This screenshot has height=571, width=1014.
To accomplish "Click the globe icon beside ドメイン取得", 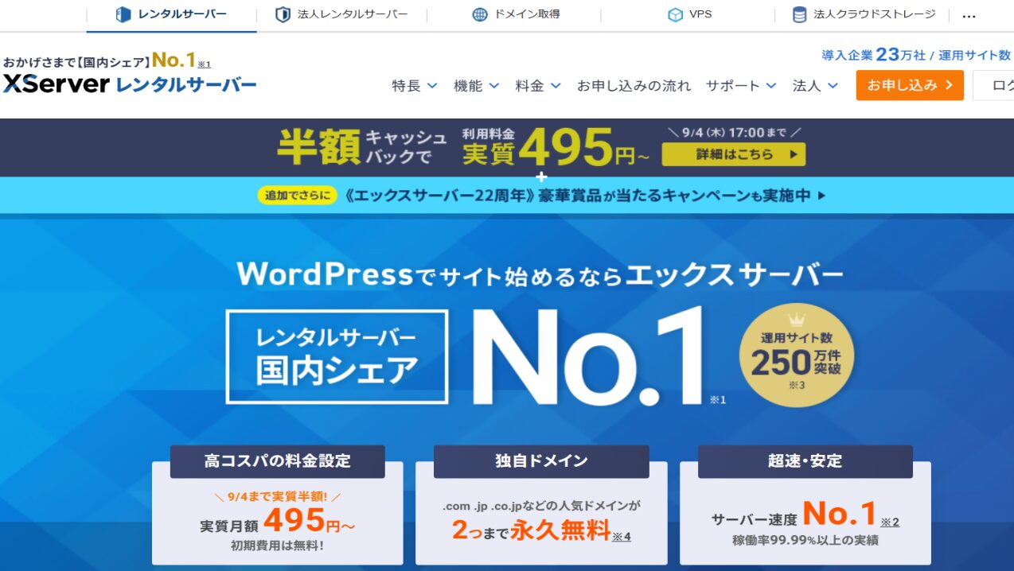I will pos(480,14).
